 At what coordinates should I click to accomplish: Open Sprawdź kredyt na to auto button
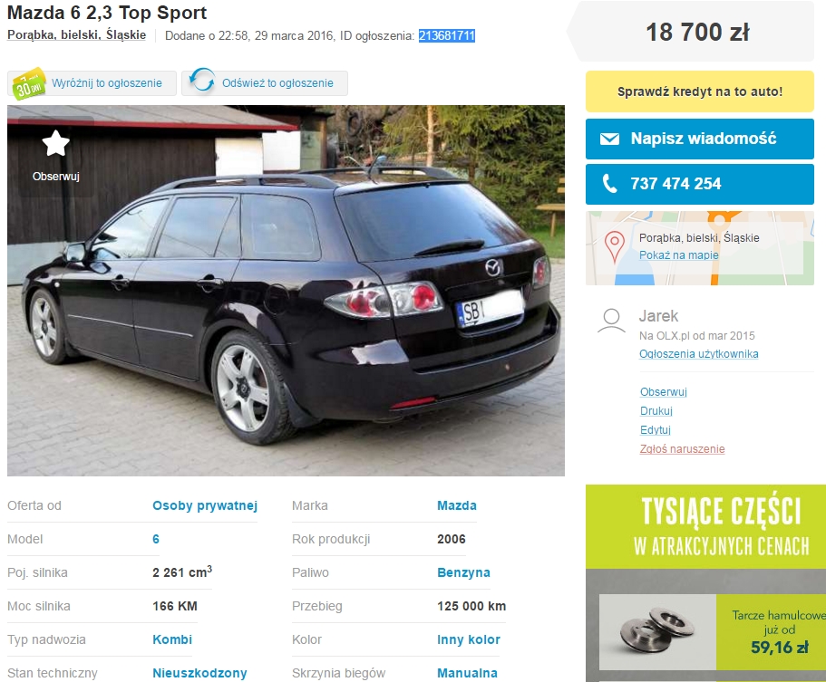pos(700,91)
